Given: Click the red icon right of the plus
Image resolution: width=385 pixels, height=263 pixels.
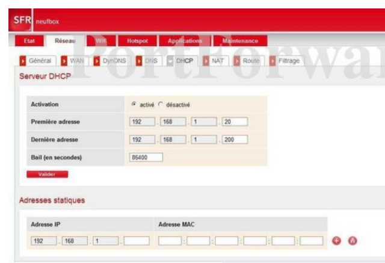Looking at the screenshot, I should click(x=353, y=241).
